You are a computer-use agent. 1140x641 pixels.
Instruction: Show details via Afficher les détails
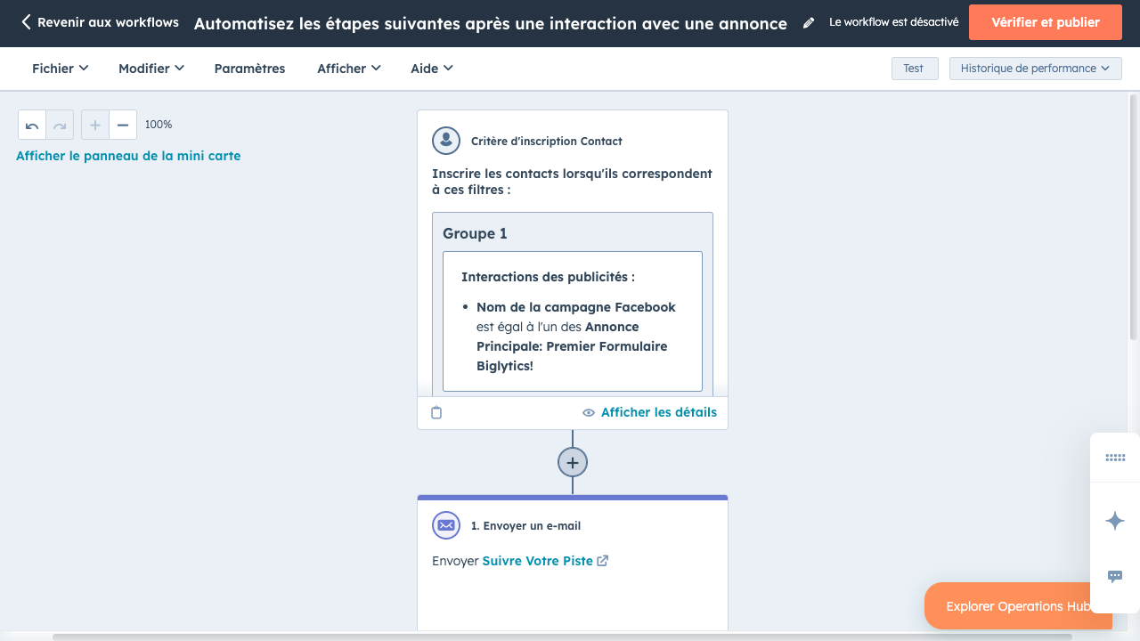point(649,412)
